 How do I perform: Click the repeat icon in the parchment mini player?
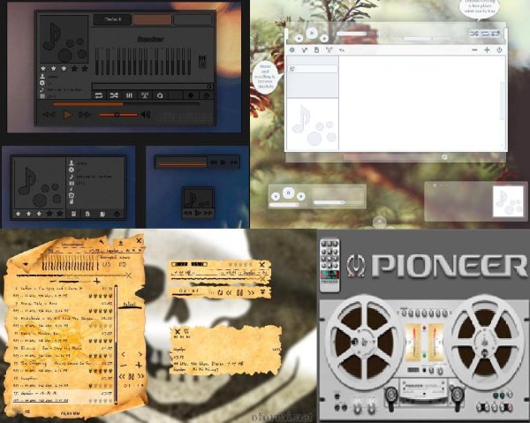220,292
